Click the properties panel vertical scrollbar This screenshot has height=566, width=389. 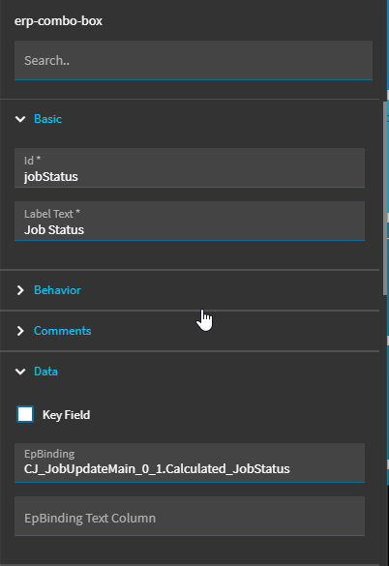[385, 198]
